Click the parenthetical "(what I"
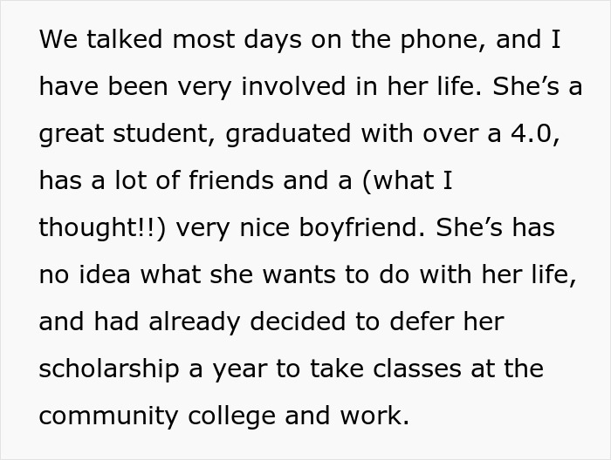The width and height of the screenshot is (611, 460). [408, 181]
